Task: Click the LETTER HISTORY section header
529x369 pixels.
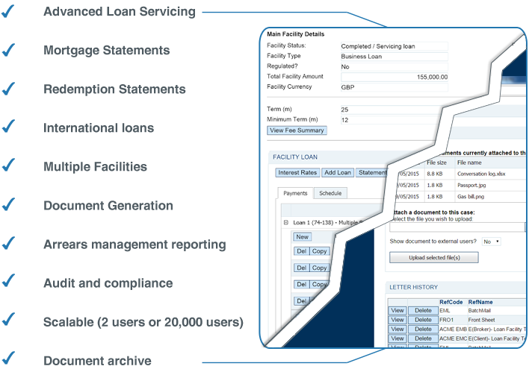Action: click(x=414, y=287)
